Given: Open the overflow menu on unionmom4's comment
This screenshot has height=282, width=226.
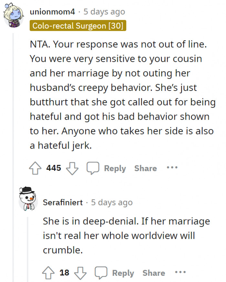Looking at the screenshot, I should click(x=172, y=168).
